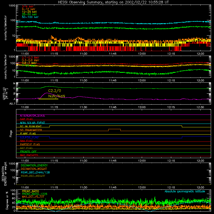Click the NaN/NaN flare position annotation
The image size is (214, 214).
pyautogui.click(x=57, y=96)
